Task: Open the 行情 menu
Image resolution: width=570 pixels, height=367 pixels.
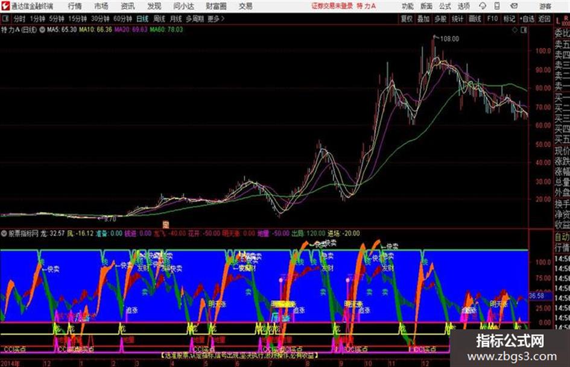Action: click(x=75, y=6)
